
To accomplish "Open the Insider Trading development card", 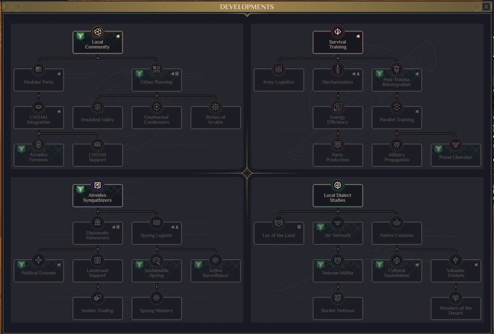I will (x=98, y=308).
